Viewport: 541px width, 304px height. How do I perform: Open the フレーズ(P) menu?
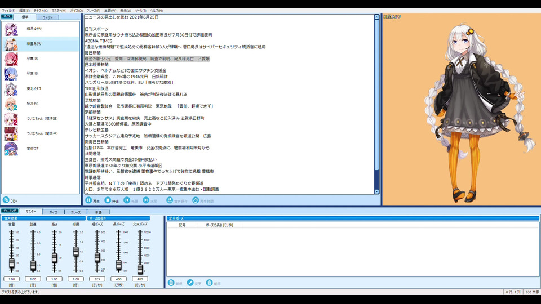[x=94, y=11]
